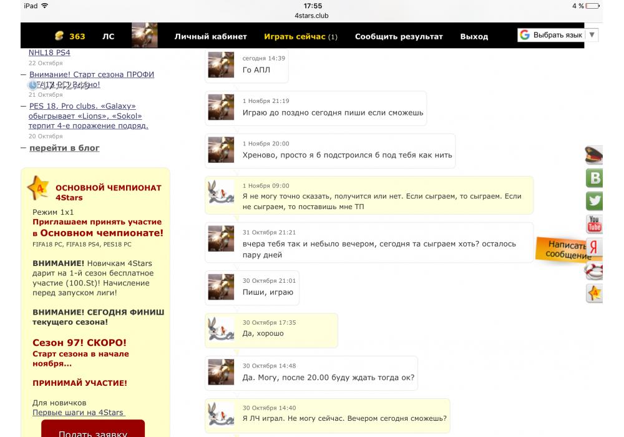
Task: Click avatar on 30 Октября 14:48 message
Action: click(221, 371)
